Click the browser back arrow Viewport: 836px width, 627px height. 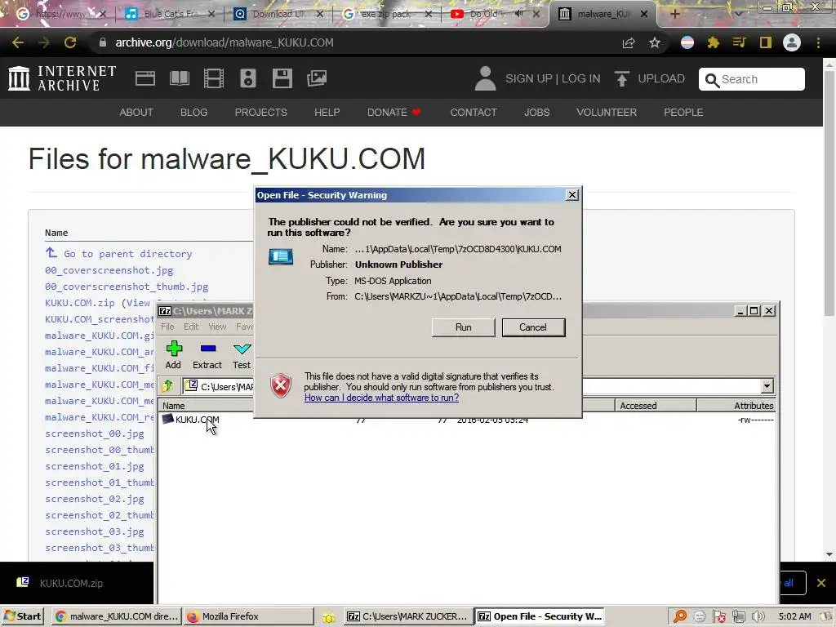click(18, 42)
